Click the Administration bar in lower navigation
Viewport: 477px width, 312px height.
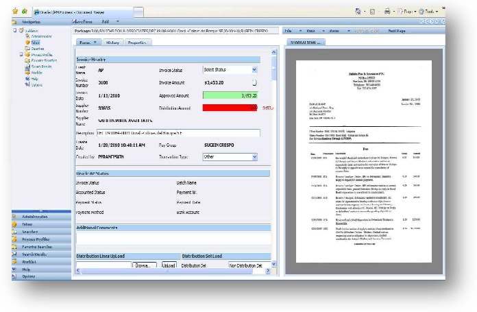41,217
